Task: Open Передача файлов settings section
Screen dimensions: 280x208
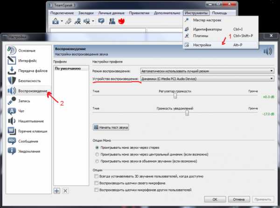Action: pos(28,71)
